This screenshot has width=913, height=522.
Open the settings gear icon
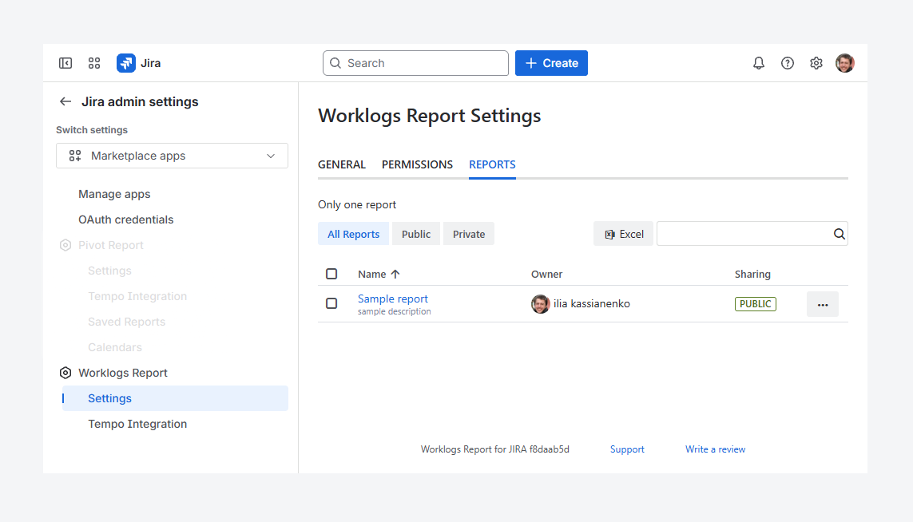pos(816,63)
